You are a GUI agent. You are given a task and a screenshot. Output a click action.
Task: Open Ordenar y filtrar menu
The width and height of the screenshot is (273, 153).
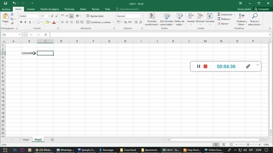click(242, 20)
